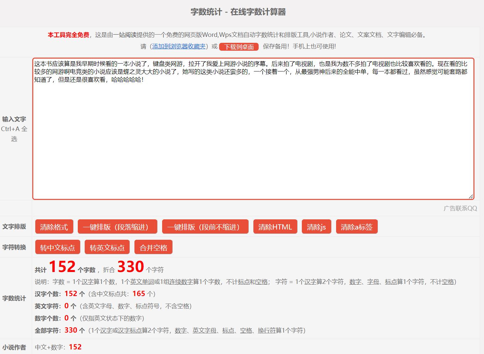The image size is (484, 354).
Task: Click the total character count 330
Action: (x=131, y=266)
